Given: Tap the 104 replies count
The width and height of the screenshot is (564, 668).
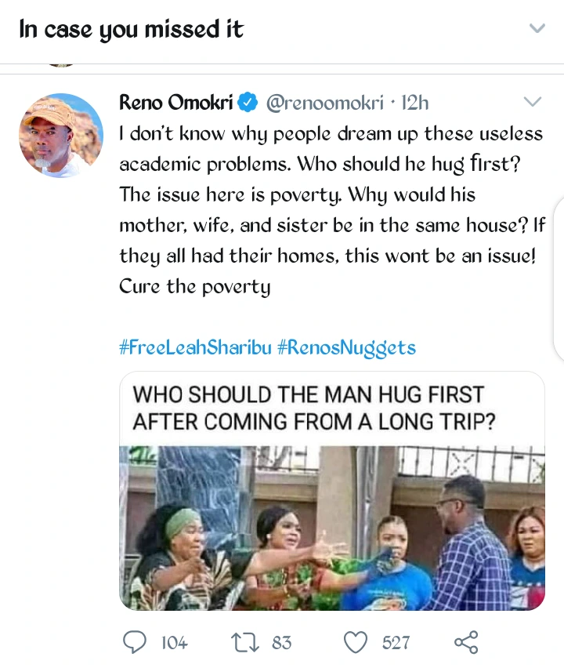Looking at the screenshot, I should [x=173, y=643].
